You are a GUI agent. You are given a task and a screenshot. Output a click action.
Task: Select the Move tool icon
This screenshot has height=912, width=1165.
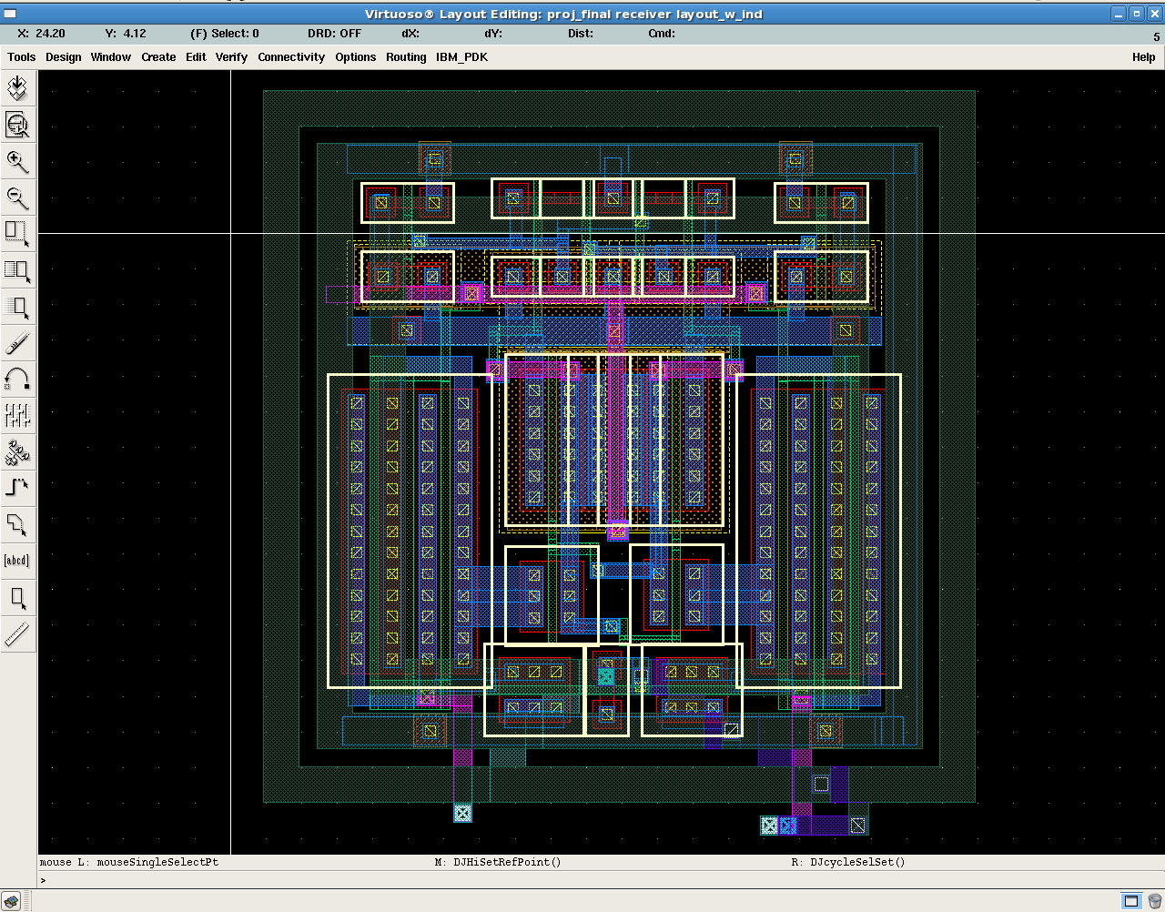coord(17,307)
